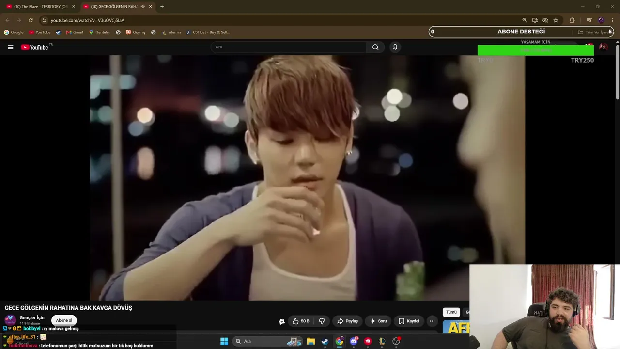Close The Blaze - TERRITORY tab
The height and width of the screenshot is (349, 620).
point(74,7)
